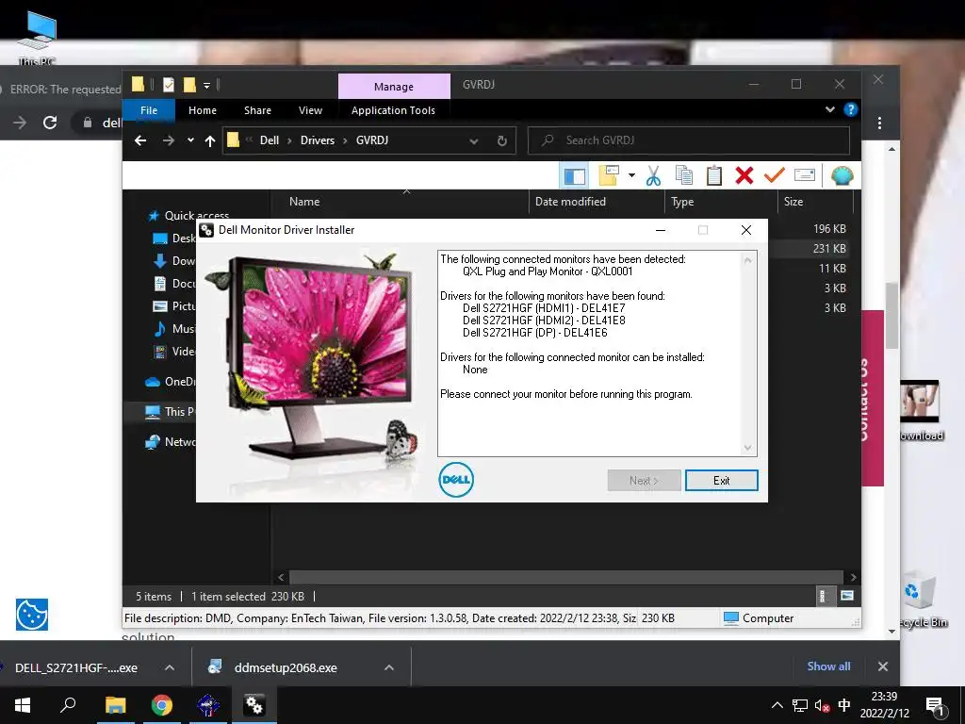The height and width of the screenshot is (724, 965).
Task: Click the 11 KB file size row
Action: pyautogui.click(x=832, y=269)
